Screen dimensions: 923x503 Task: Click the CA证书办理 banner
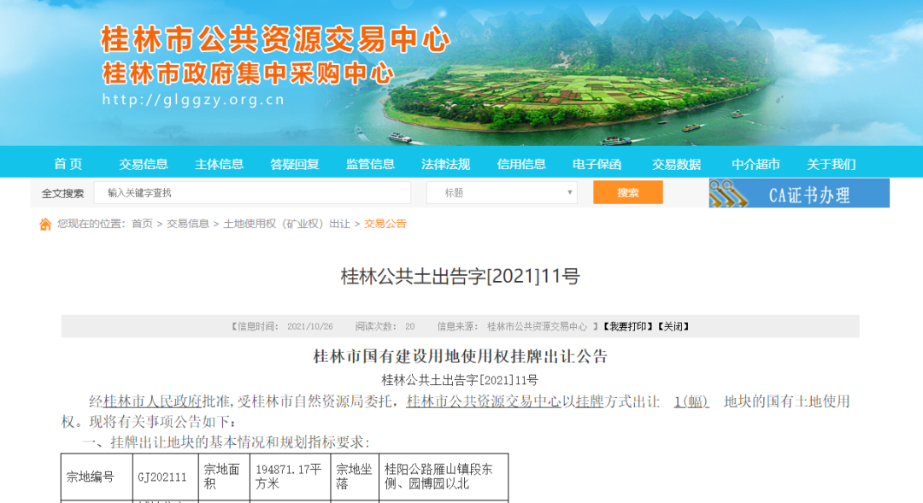coord(808,194)
